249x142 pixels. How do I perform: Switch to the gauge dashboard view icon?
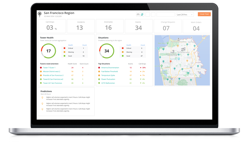[138, 15]
